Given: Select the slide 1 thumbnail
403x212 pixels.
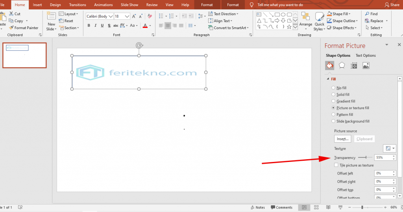Looking at the screenshot, I should [24, 55].
